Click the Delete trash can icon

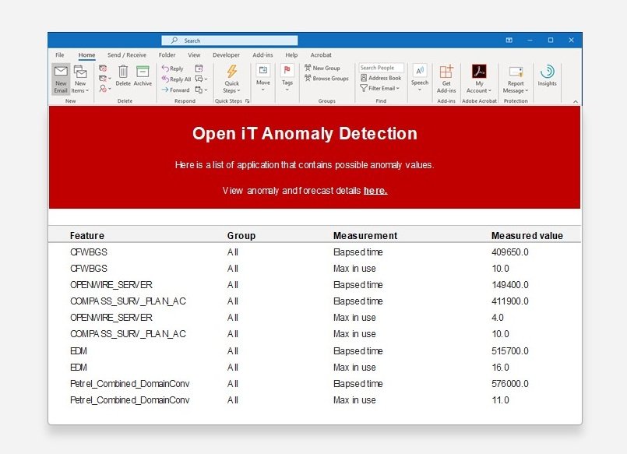click(x=123, y=71)
